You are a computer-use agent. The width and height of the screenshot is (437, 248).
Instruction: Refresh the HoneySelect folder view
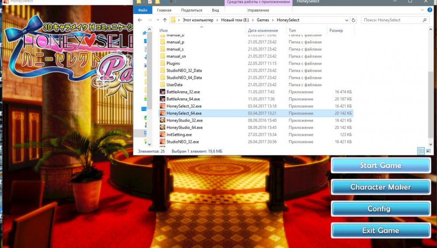pos(353,20)
